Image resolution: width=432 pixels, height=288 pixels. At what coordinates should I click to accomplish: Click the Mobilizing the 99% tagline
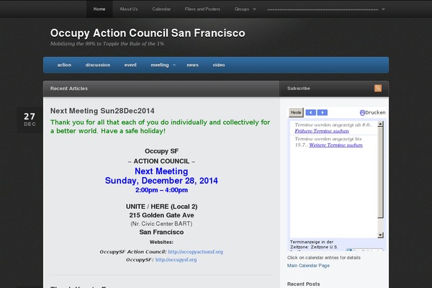pyautogui.click(x=107, y=43)
